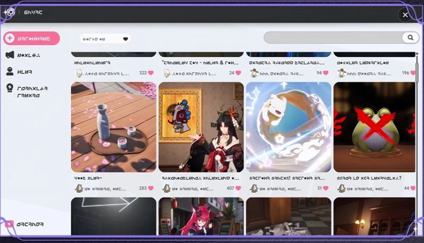Click the lightning lightbulb icon in sidebar

click(x=10, y=88)
